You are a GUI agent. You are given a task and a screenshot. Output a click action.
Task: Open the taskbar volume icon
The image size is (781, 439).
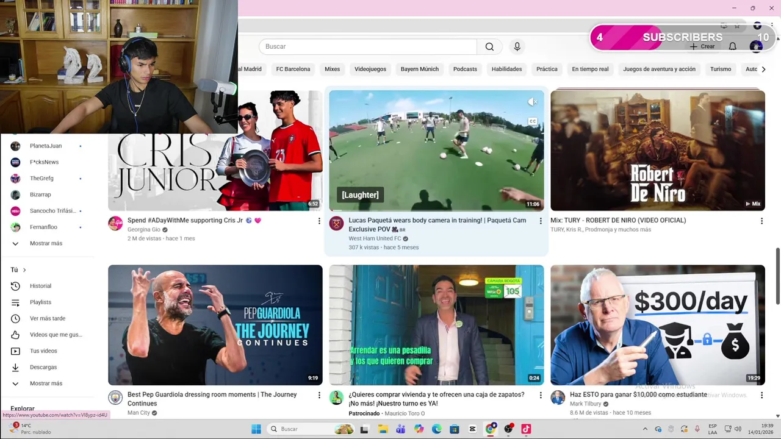(738, 429)
